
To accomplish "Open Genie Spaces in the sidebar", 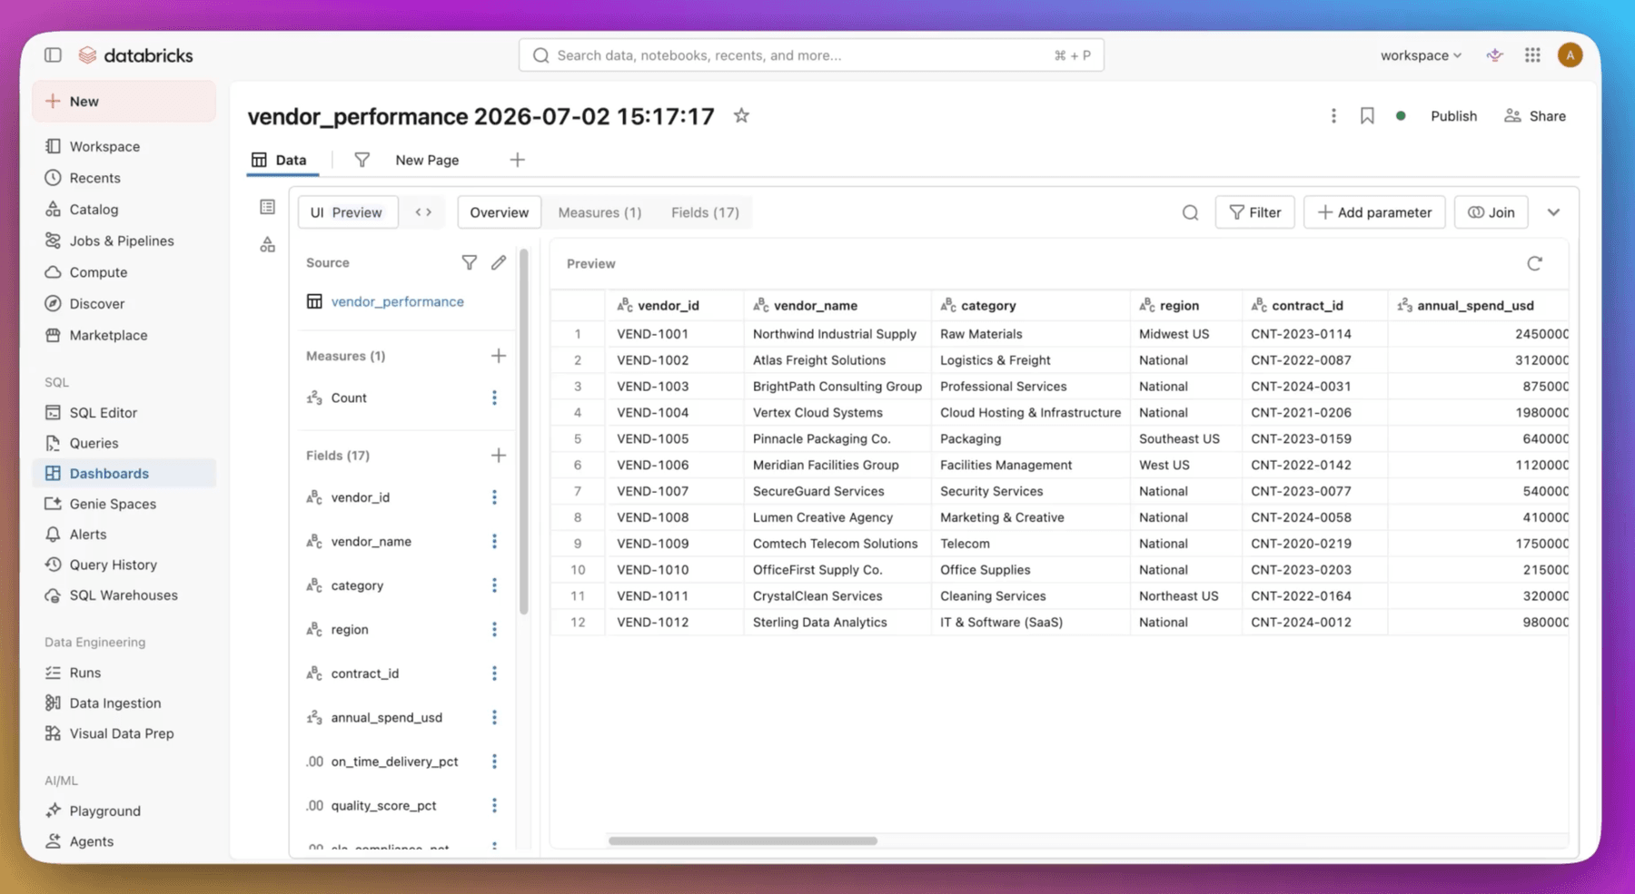I will (x=124, y=504).
